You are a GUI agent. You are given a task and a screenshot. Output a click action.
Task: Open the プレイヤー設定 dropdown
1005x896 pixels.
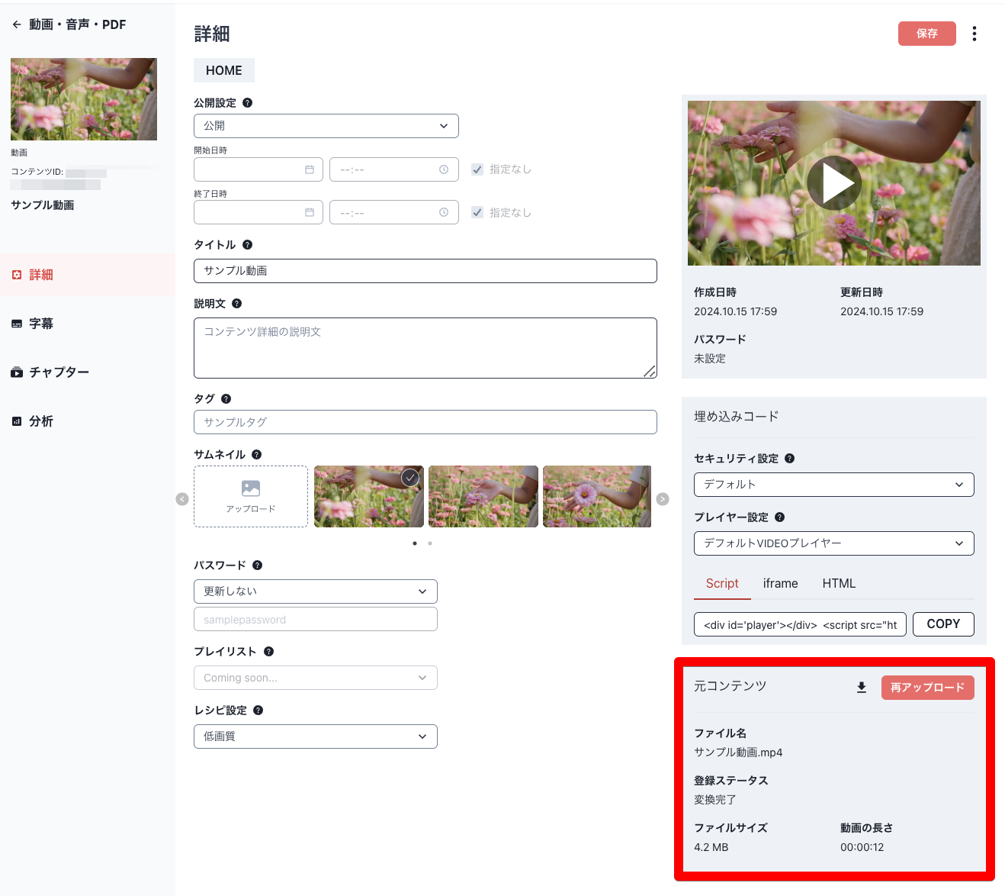click(833, 543)
